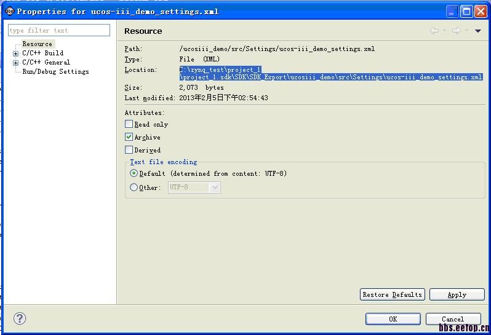The width and height of the screenshot is (491, 335).
Task: Enable the Read only checkbox
Action: [x=129, y=124]
